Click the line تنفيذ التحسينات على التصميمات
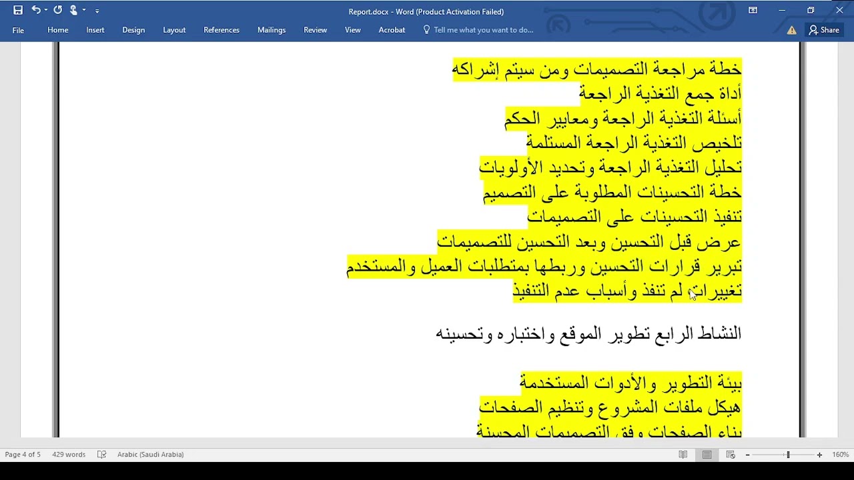854x480 pixels. pos(634,217)
